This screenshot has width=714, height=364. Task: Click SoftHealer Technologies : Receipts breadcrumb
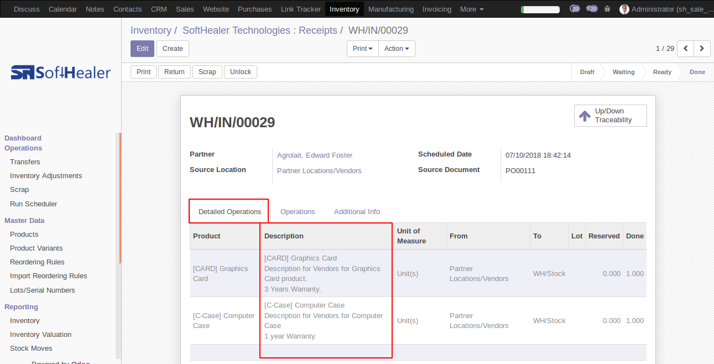point(260,30)
